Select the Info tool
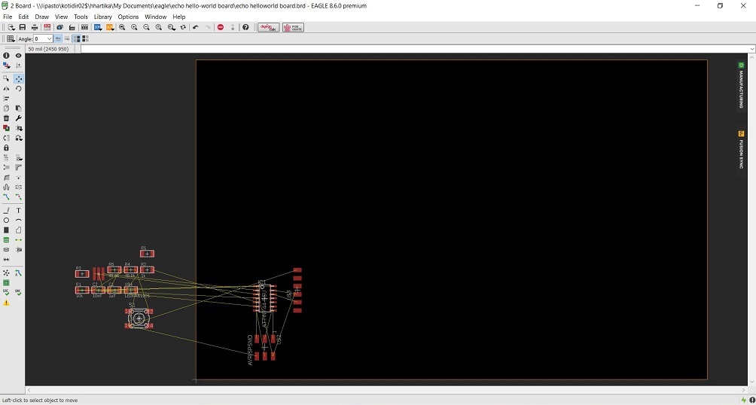The height and width of the screenshot is (405, 756). (x=6, y=56)
